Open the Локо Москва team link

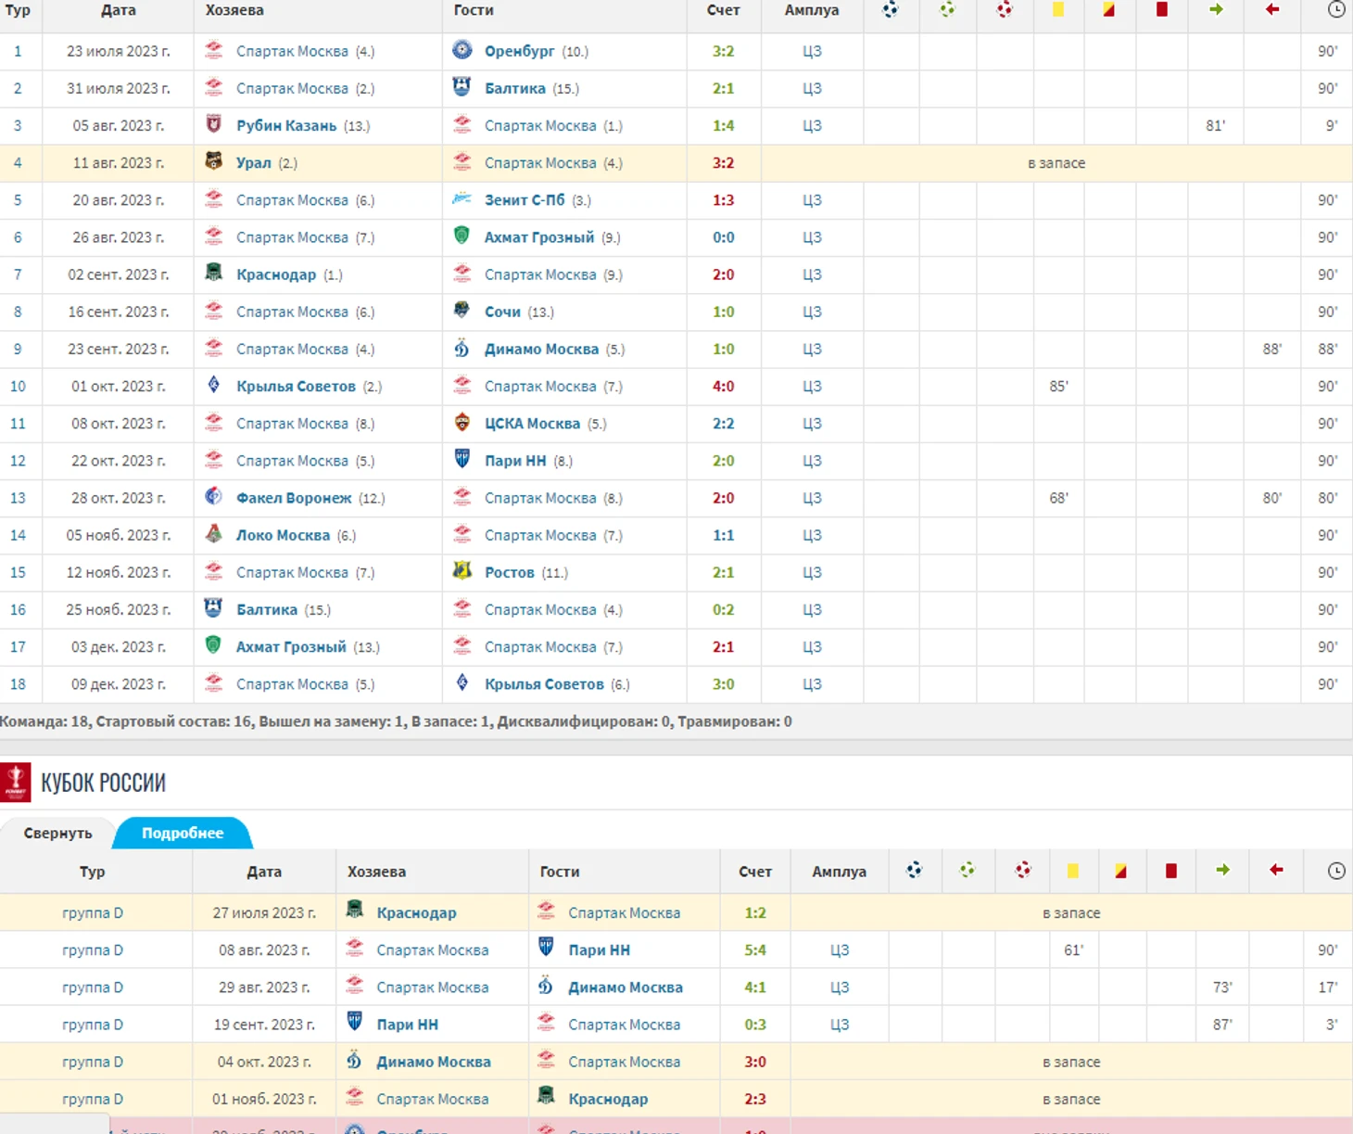(283, 535)
